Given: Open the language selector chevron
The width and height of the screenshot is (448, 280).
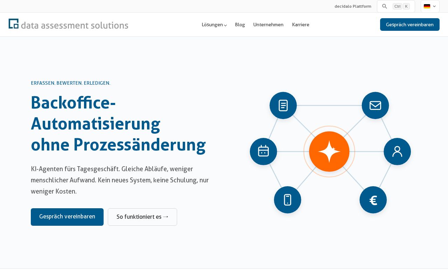Looking at the screenshot, I should [x=434, y=6].
